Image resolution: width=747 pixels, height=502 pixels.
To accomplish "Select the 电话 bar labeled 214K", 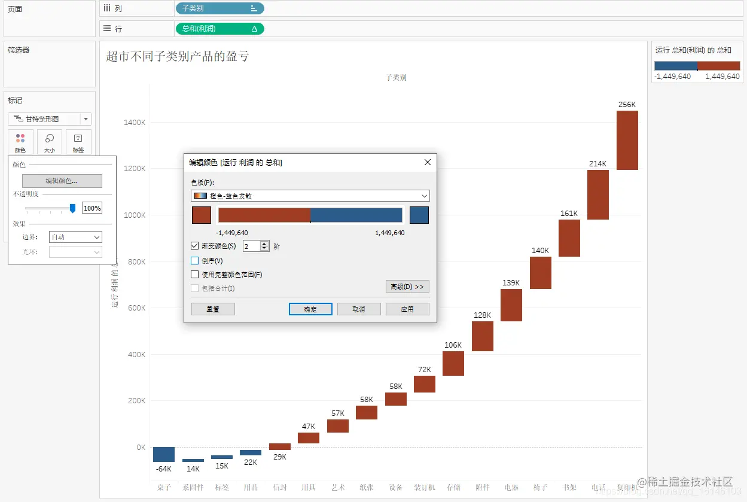I will pos(598,195).
